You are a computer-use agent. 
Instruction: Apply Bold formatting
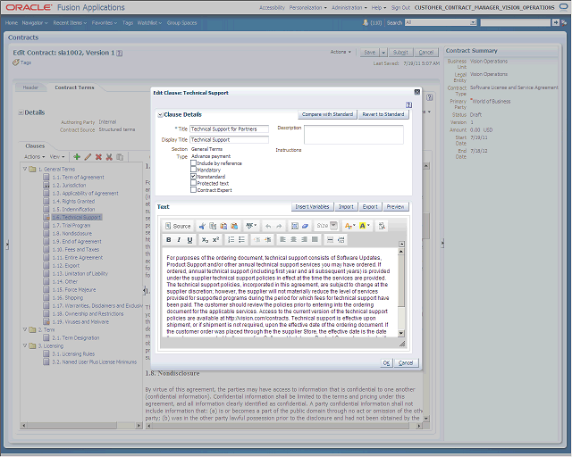pyautogui.click(x=169, y=240)
